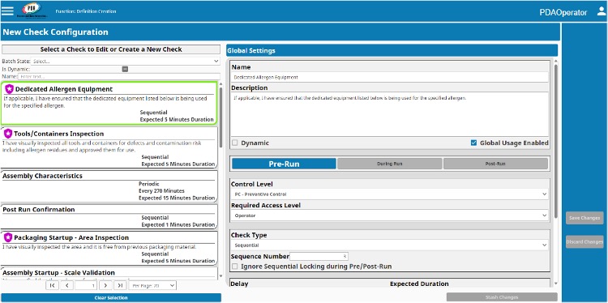
Task: Toggle Ignore Sequential Locking during Pre/Post-Run
Action: pos(235,267)
